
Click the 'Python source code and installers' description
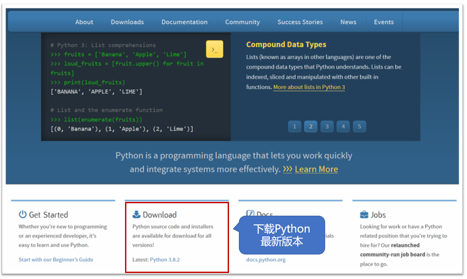click(x=173, y=236)
